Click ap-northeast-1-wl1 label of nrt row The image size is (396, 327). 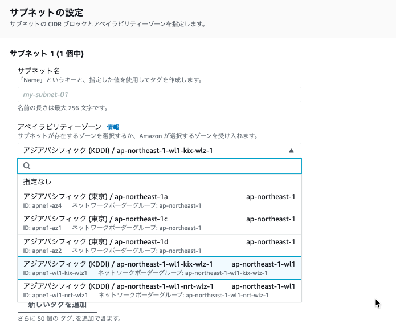[263, 286]
